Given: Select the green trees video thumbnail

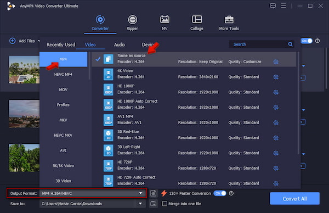Looking at the screenshot, I should click(x=24, y=158).
